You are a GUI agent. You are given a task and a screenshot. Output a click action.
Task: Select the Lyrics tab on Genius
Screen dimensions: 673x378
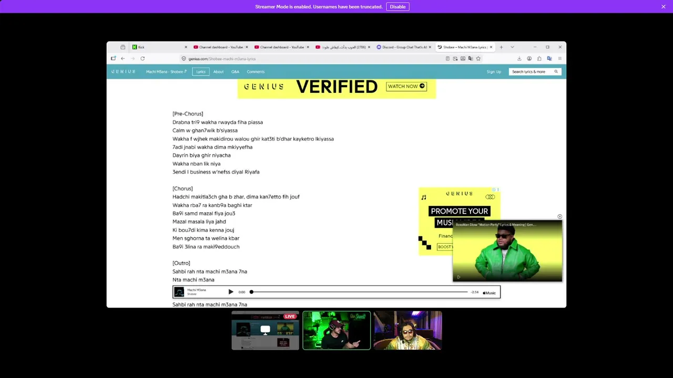(201, 71)
